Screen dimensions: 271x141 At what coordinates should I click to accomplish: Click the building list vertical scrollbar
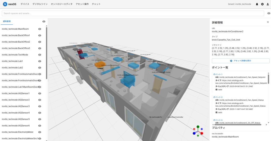point(47,53)
